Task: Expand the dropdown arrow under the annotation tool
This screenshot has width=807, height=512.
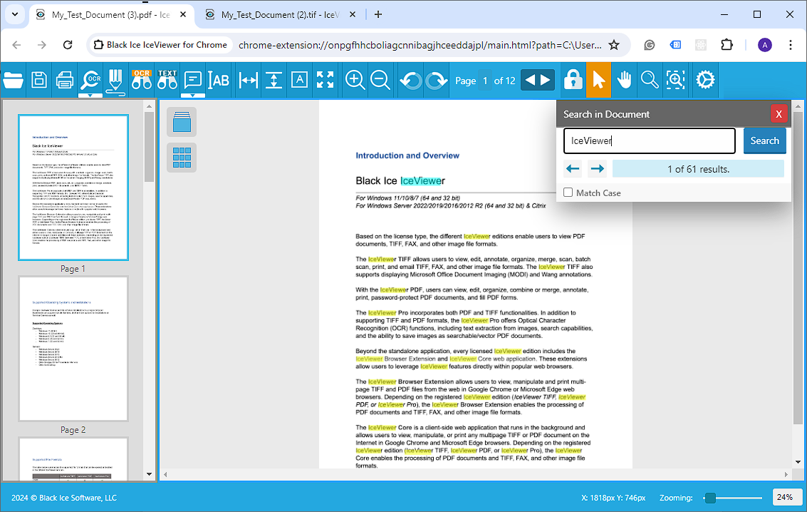Action: pos(192,96)
